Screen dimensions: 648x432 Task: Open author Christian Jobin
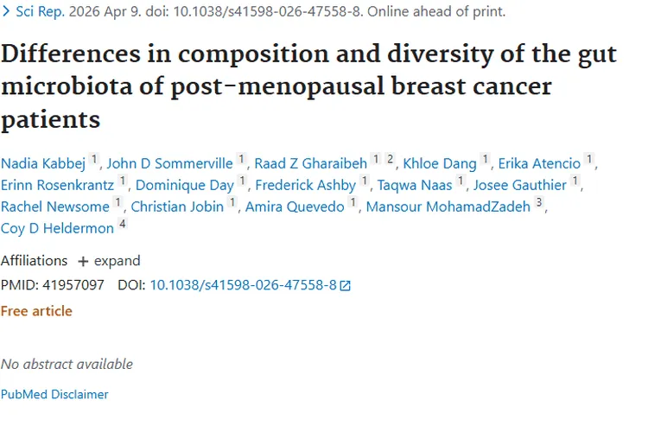[x=177, y=206]
